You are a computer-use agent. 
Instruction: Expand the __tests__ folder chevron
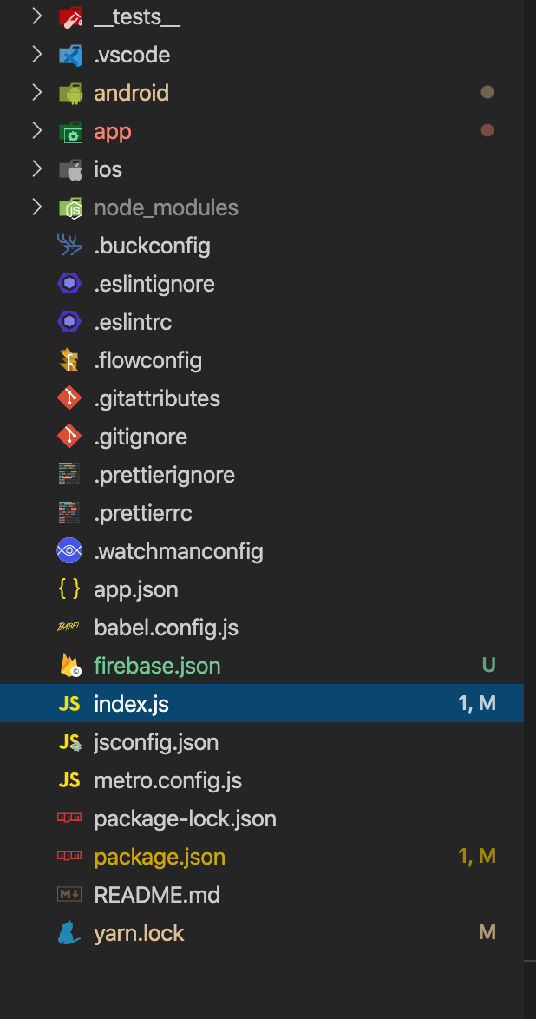36,16
